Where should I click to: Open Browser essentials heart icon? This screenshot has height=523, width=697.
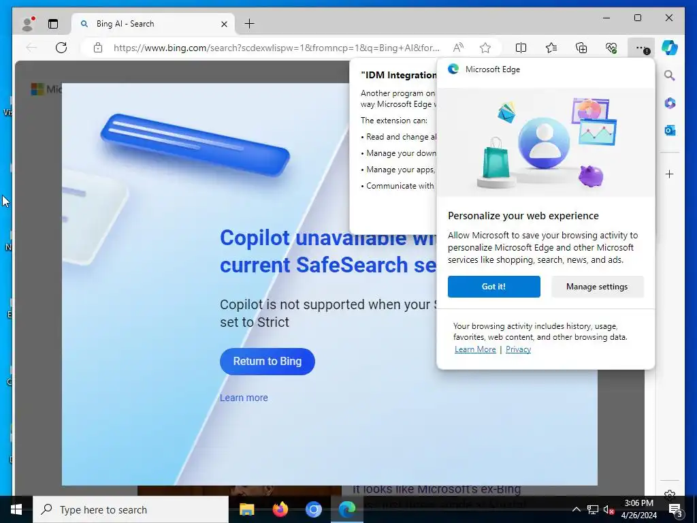click(x=611, y=48)
